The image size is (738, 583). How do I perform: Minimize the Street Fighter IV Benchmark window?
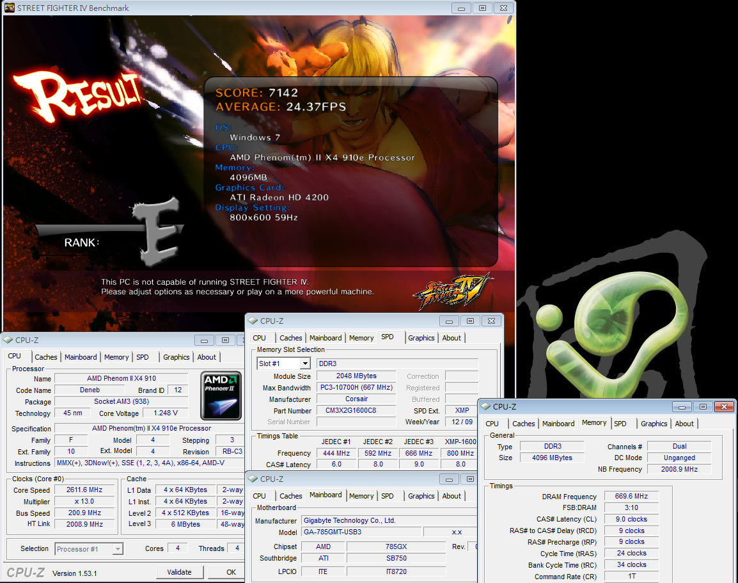[x=461, y=8]
